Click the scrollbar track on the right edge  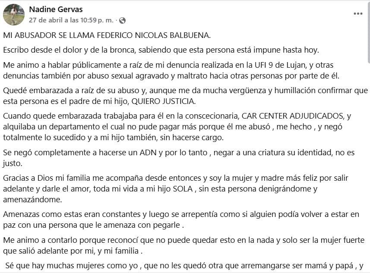tap(367, 129)
